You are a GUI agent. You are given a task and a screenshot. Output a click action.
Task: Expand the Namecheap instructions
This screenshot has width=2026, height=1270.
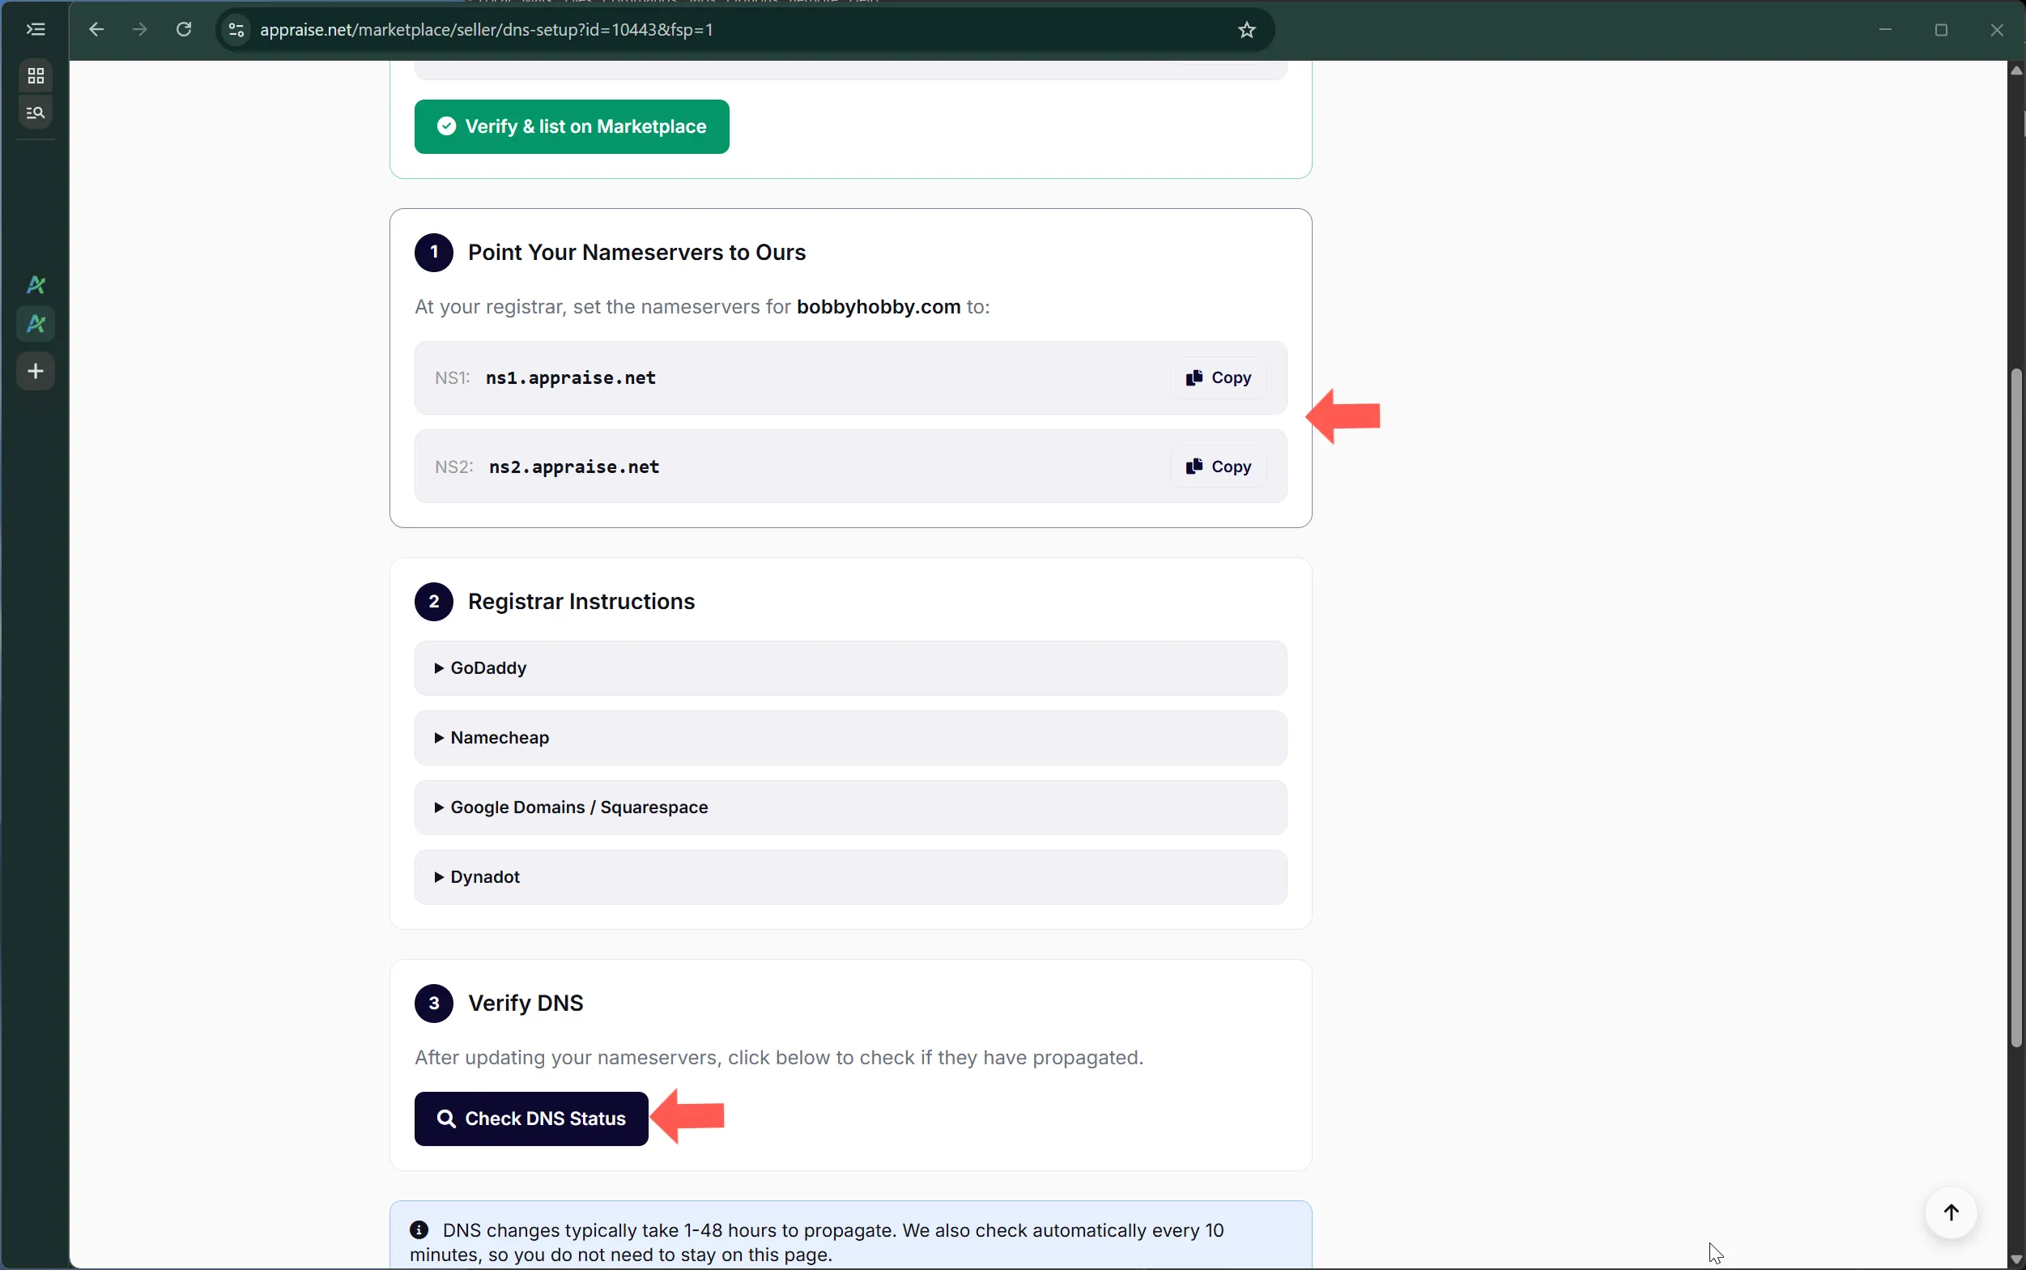click(850, 739)
